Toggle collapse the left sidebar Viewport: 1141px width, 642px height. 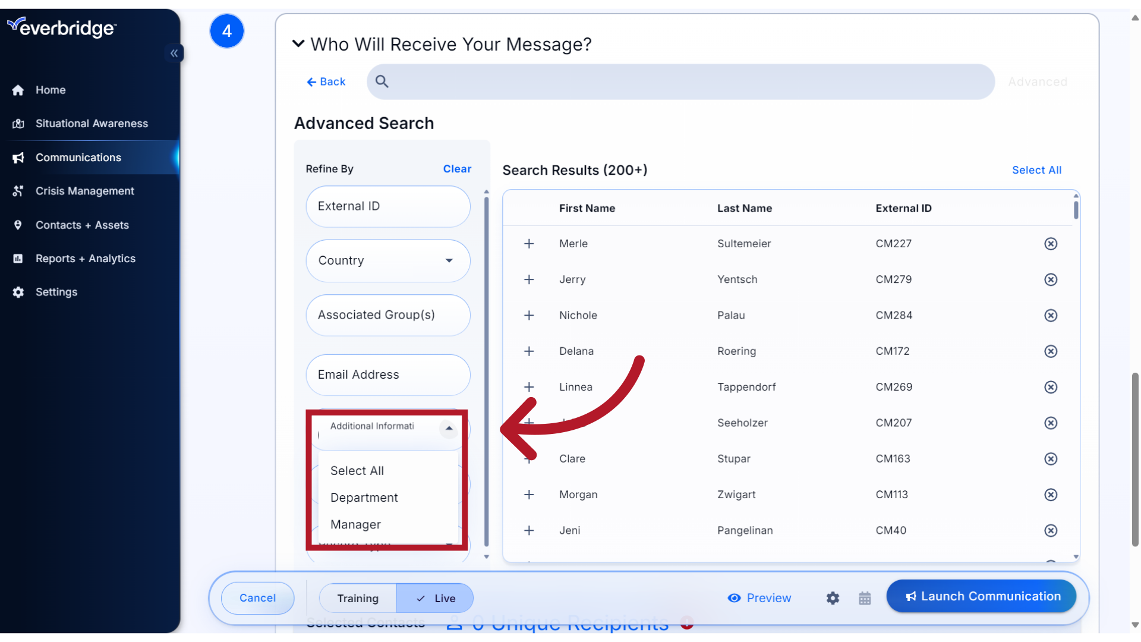tap(174, 52)
